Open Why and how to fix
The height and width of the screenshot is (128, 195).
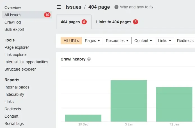136,7
